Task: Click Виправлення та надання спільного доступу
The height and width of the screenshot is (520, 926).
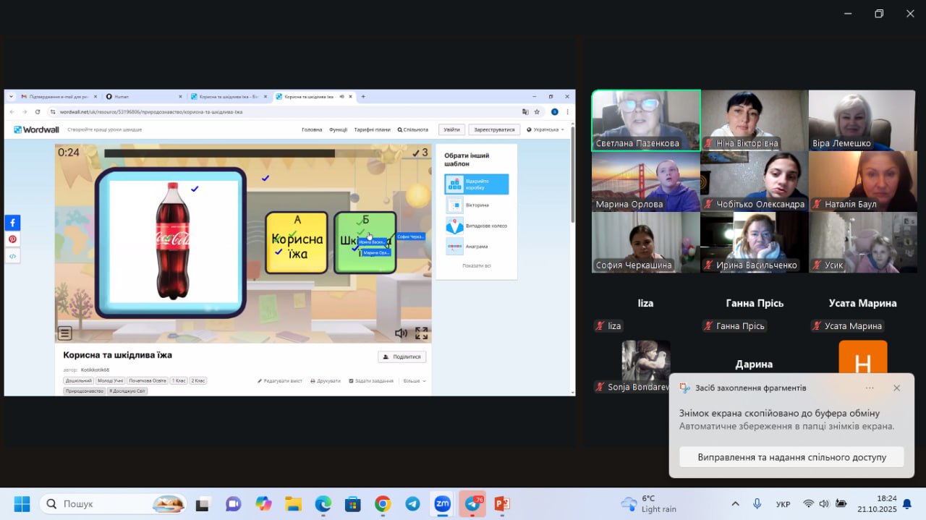Action: click(x=791, y=457)
